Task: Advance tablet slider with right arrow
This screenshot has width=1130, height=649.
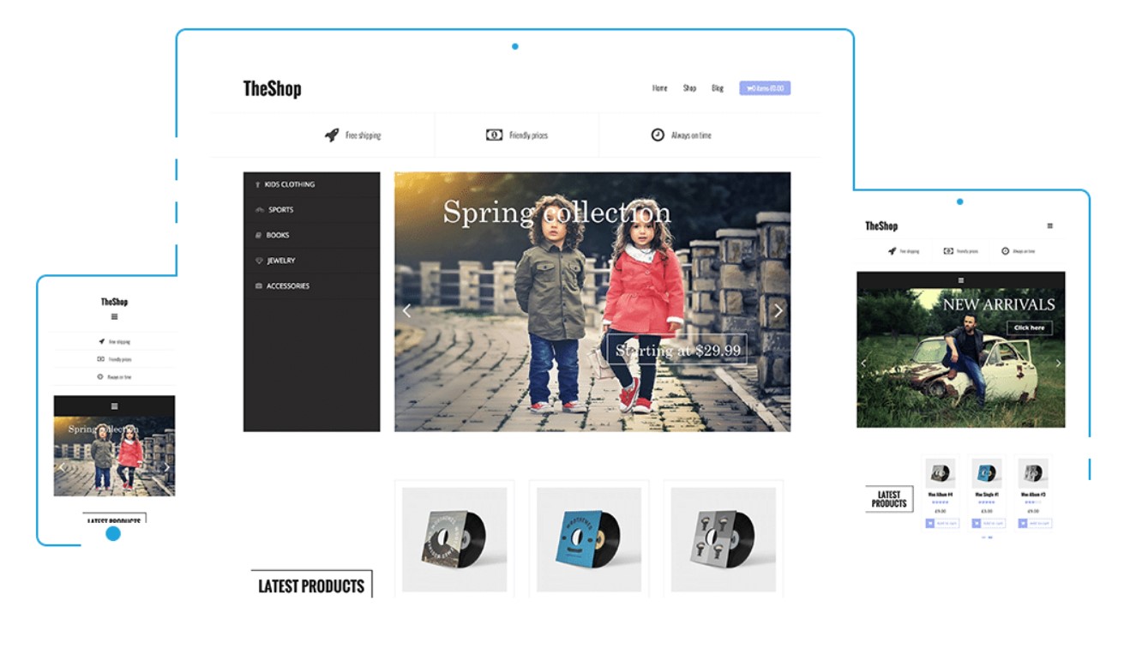Action: pyautogui.click(x=1058, y=364)
